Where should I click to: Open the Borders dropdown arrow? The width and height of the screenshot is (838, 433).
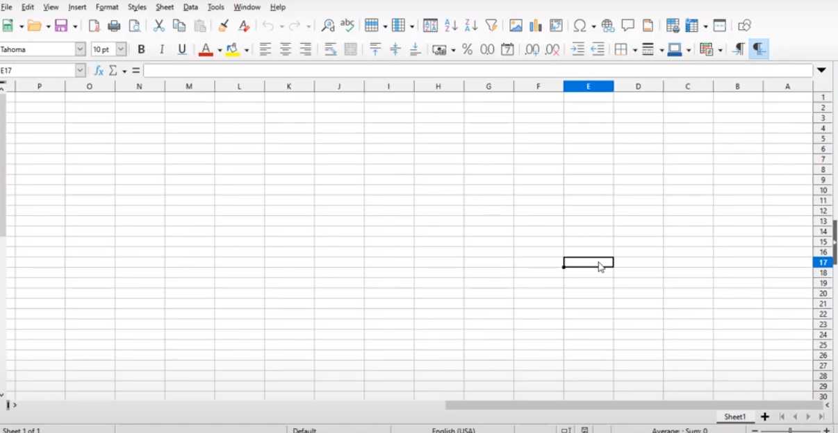click(634, 50)
